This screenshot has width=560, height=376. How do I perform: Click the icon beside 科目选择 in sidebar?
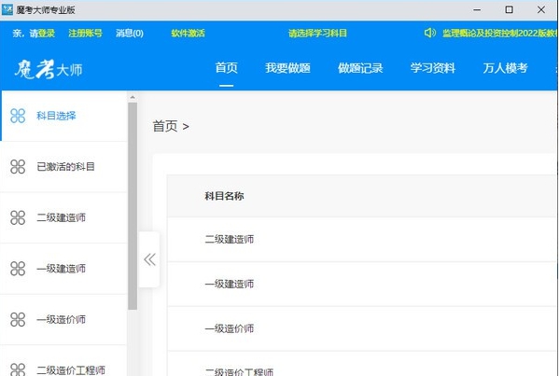(18, 116)
